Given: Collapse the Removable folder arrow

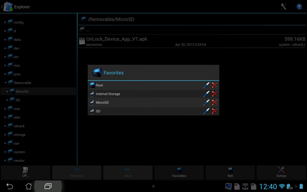Looking at the screenshot, I should 6,82.
